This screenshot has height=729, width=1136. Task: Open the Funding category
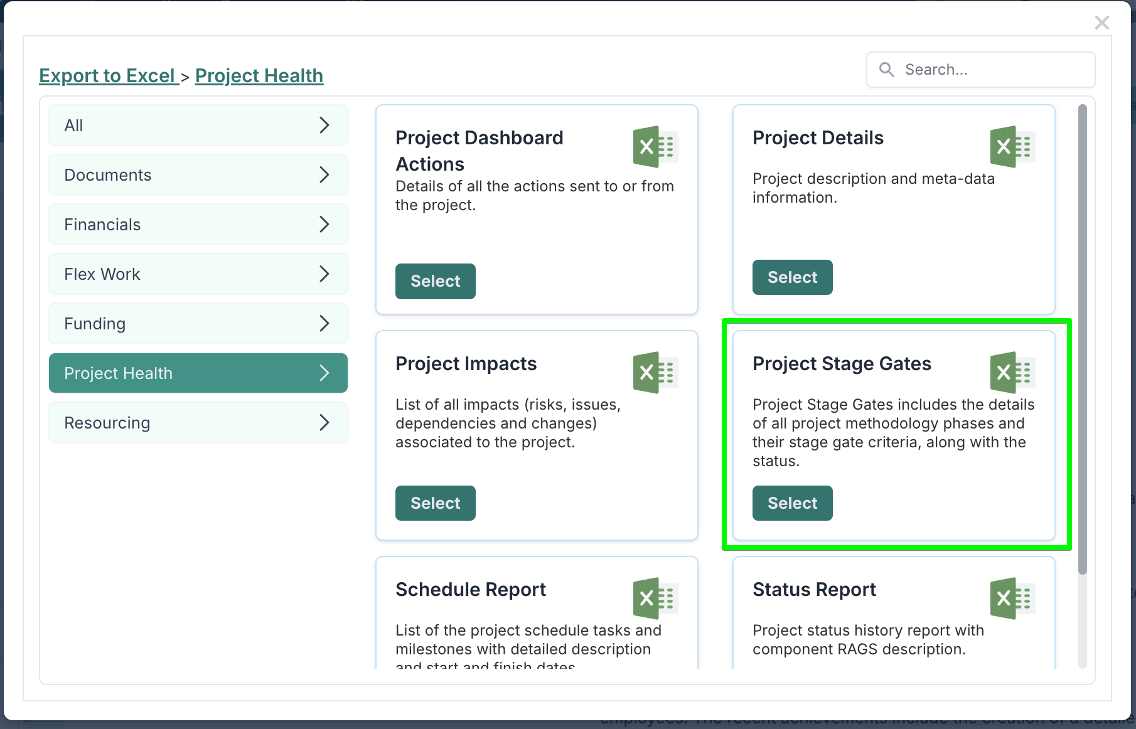tap(198, 324)
